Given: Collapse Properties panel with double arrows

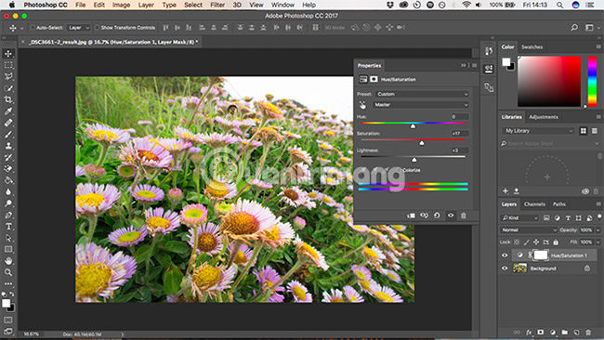Looking at the screenshot, I should (x=464, y=65).
